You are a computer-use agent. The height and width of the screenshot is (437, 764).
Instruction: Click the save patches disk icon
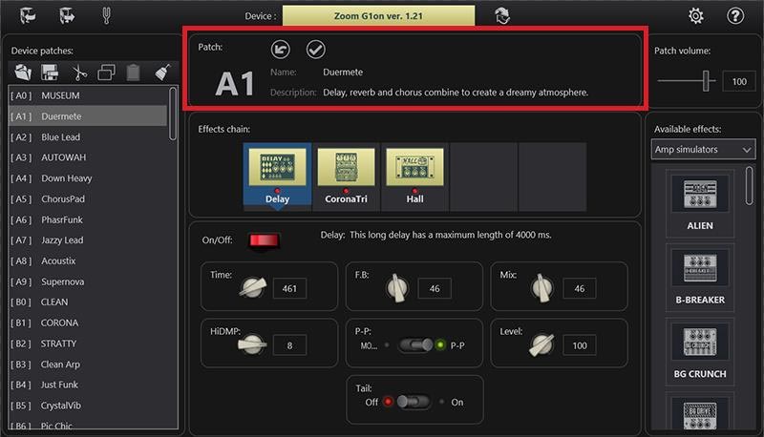(52, 72)
